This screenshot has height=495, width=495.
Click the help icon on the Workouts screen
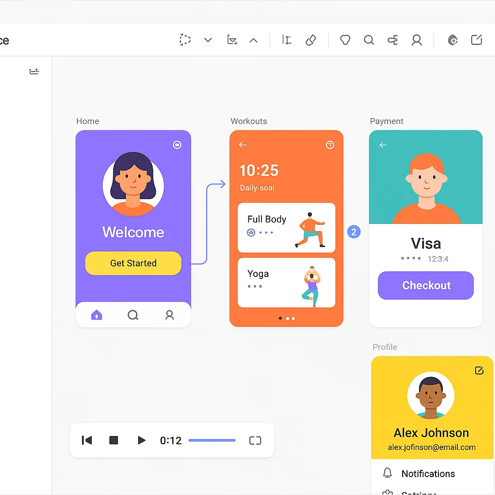[330, 145]
